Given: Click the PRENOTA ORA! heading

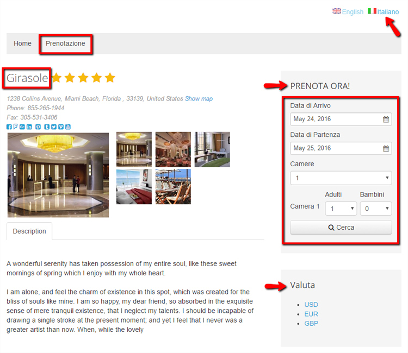Looking at the screenshot, I should pos(320,86).
